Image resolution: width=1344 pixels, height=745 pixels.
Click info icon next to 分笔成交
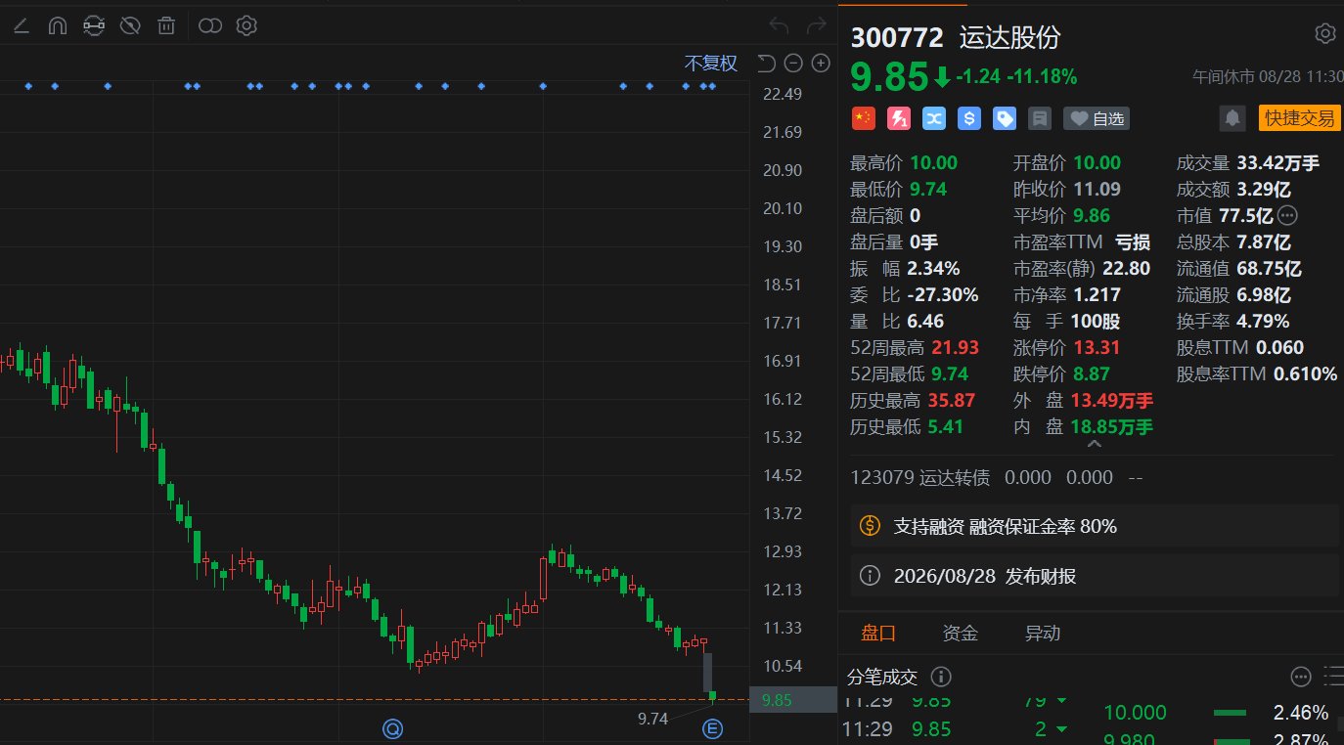coord(941,677)
